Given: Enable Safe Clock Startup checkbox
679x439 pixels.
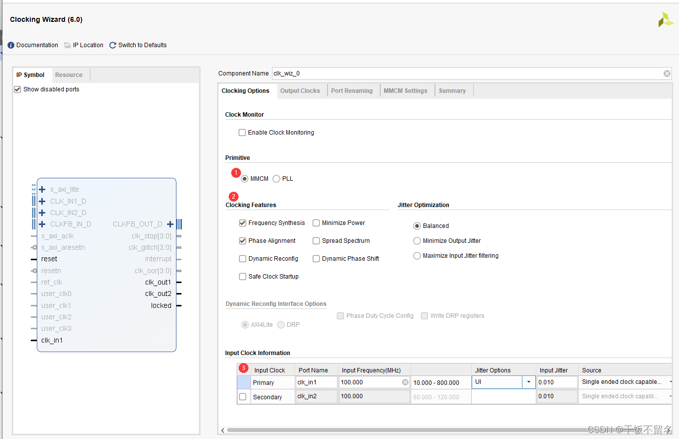Looking at the screenshot, I should click(x=243, y=277).
